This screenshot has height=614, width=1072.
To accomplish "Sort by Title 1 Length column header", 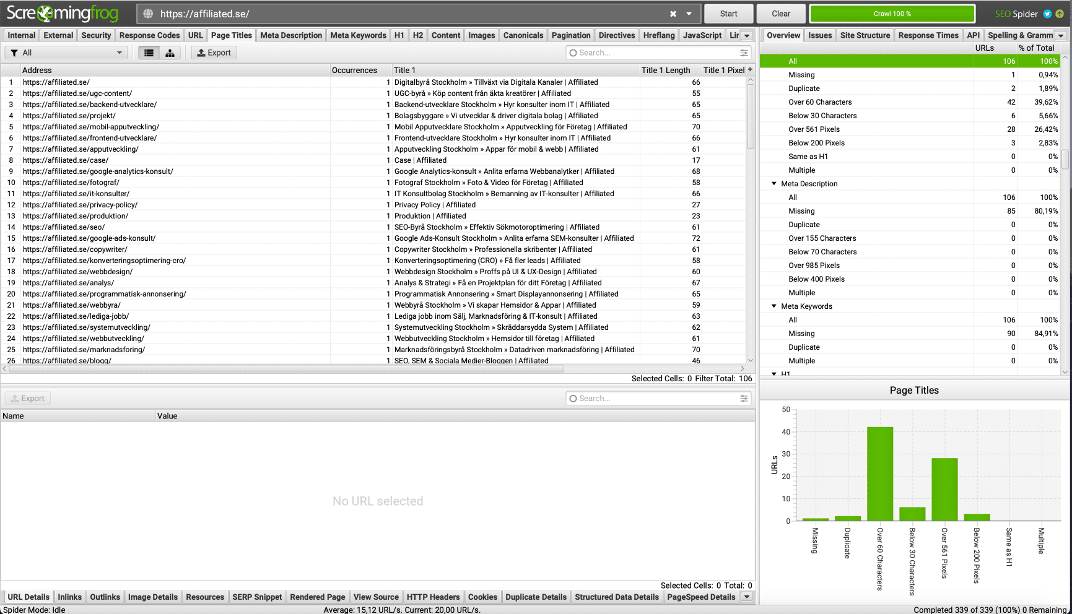I will [x=670, y=70].
